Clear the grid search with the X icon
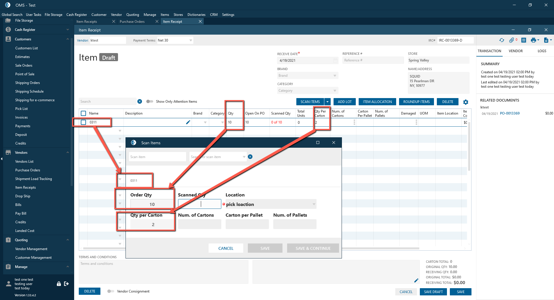Screen dimensions: 554x300 pos(140,102)
